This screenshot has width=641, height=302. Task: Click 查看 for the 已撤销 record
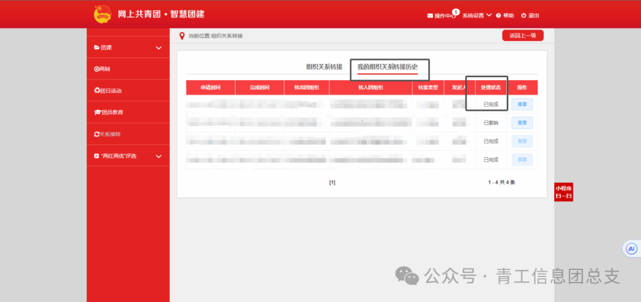pyautogui.click(x=522, y=123)
